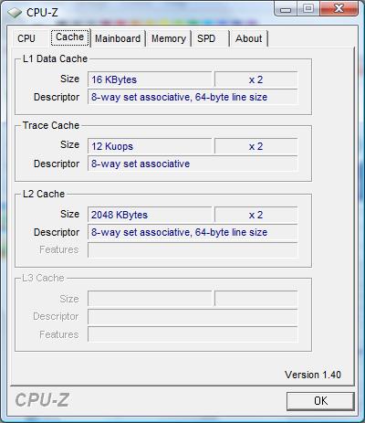Click the Version 1.40 text
This screenshot has height=423, width=365.
coord(313,375)
